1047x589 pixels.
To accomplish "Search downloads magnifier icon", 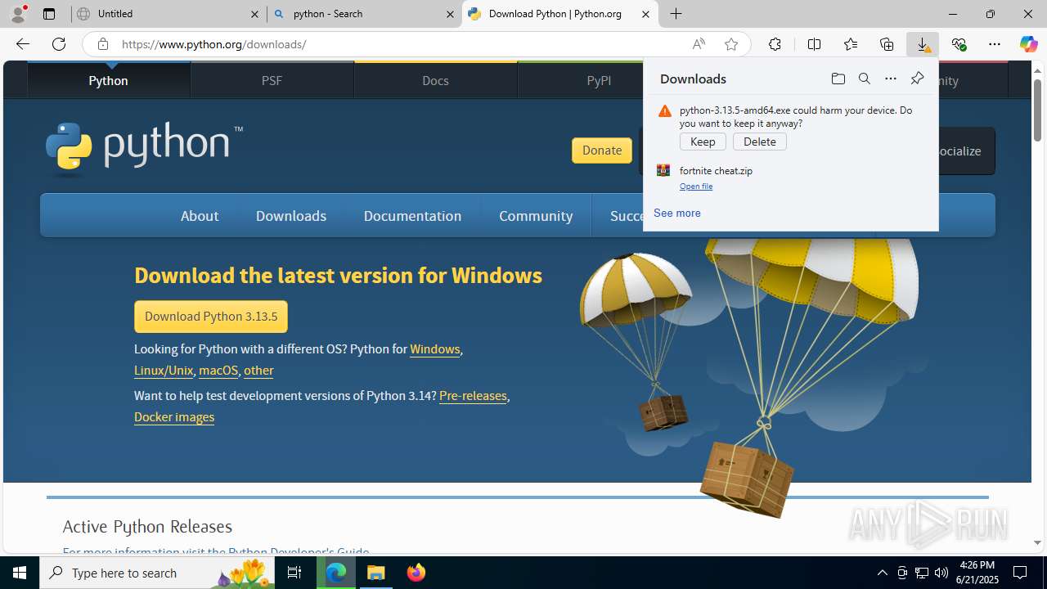I will 865,79.
